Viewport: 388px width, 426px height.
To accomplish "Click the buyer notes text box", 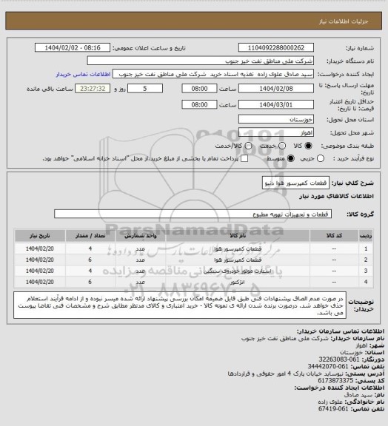I will 180,305.
